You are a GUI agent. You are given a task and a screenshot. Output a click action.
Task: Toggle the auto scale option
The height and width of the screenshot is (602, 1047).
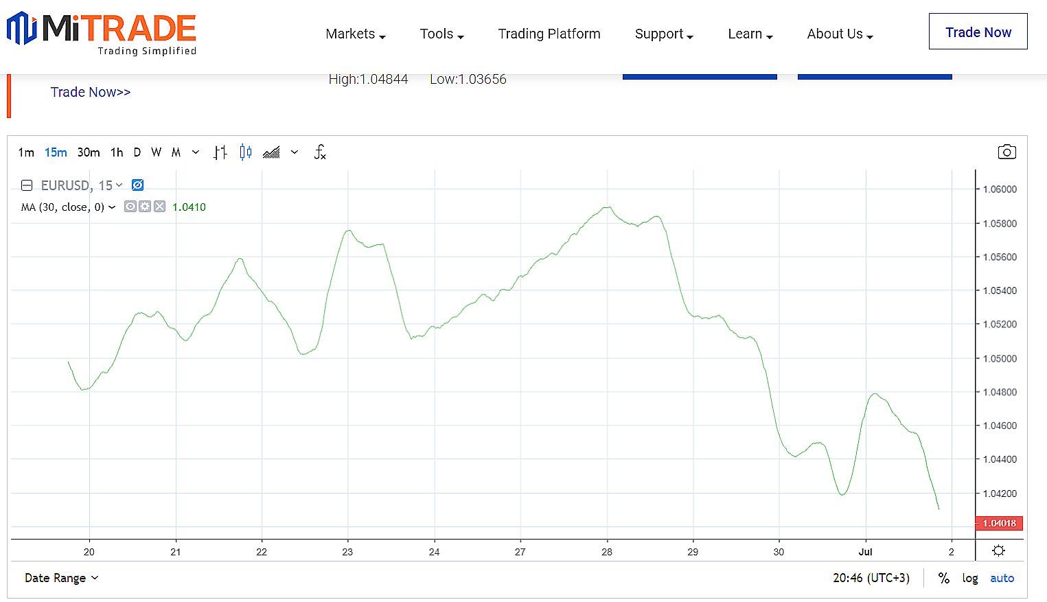click(x=1002, y=578)
